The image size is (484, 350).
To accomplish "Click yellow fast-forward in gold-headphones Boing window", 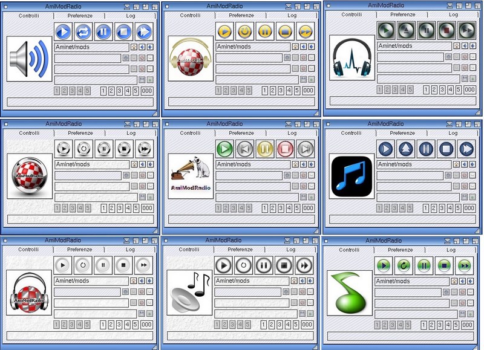I will [x=305, y=31].
